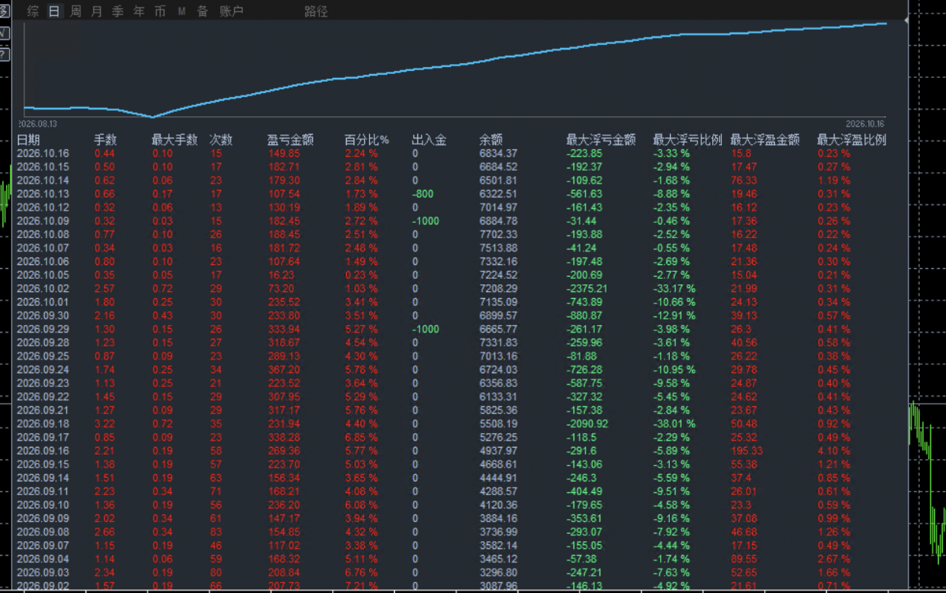The width and height of the screenshot is (946, 593).
Task: Open the 季 quarterly tab
Action: (118, 12)
